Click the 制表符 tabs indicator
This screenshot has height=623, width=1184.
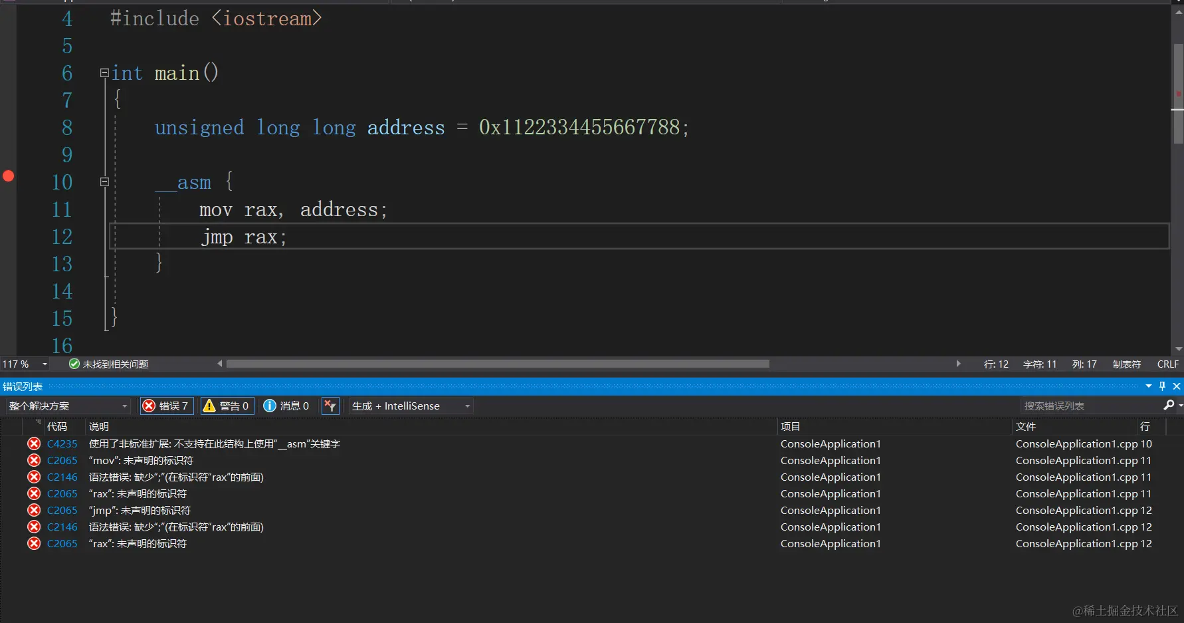1126,364
